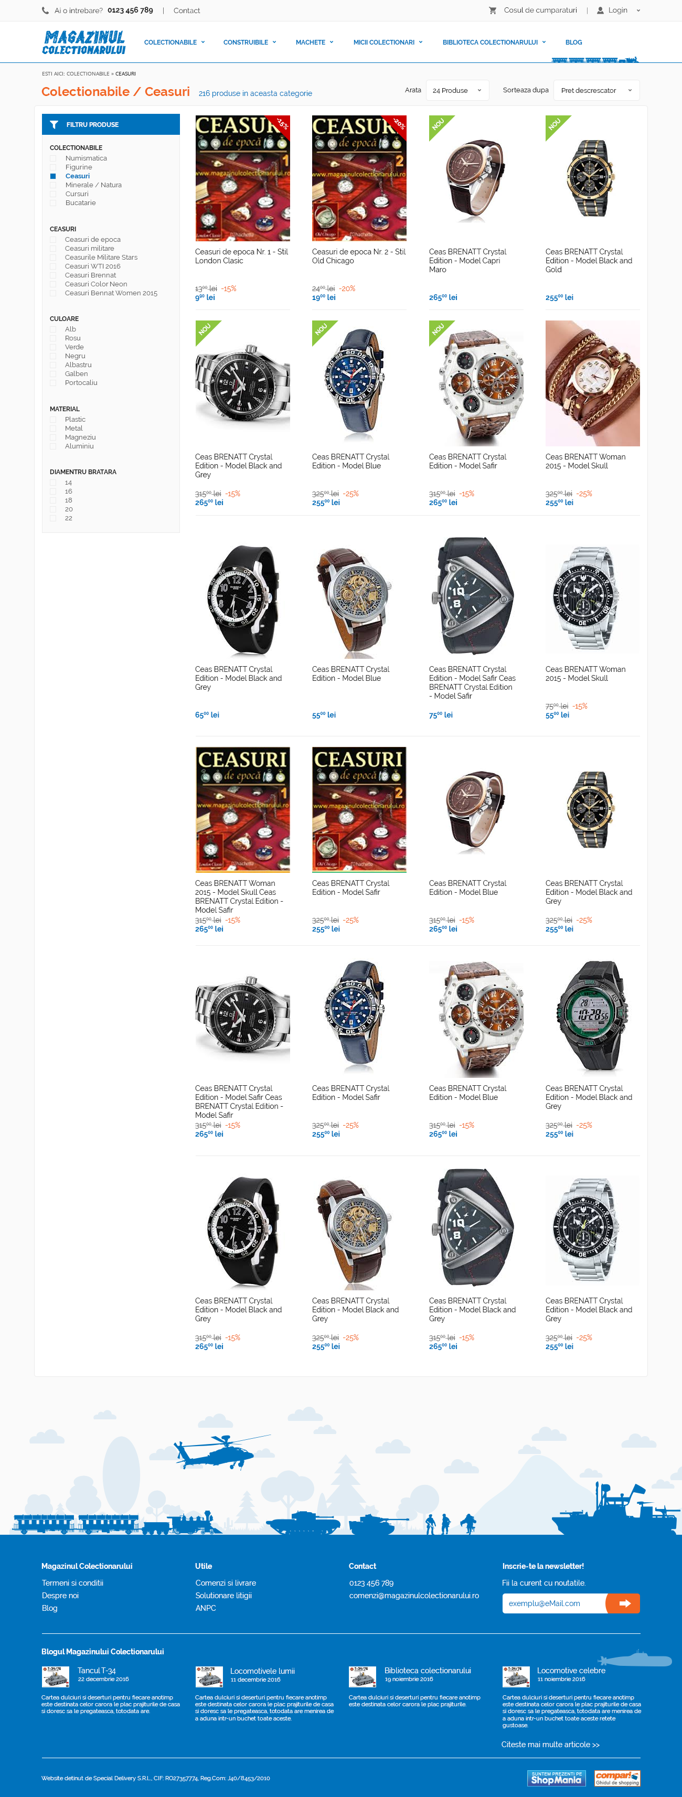This screenshot has height=1797, width=682.
Task: Open the 24 Produse display dropdown
Action: click(457, 90)
